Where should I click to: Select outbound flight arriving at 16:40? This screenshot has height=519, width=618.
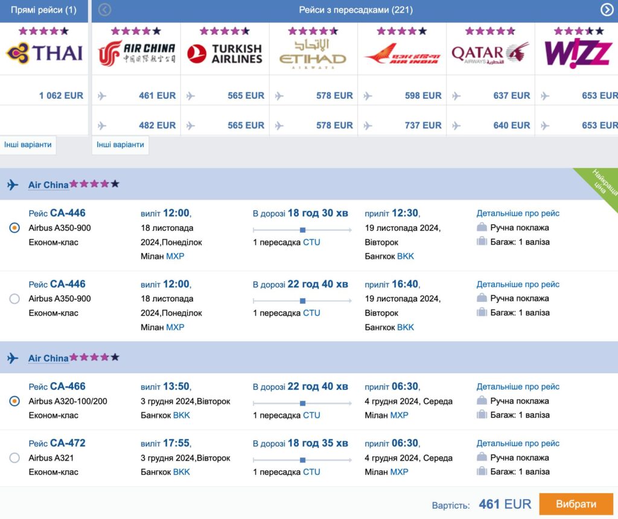pyautogui.click(x=14, y=298)
